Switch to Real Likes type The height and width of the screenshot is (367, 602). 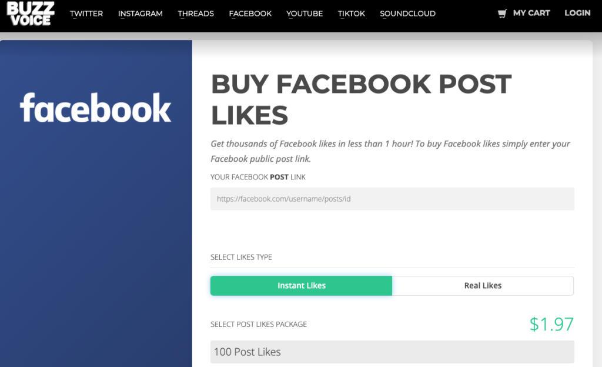(x=483, y=286)
